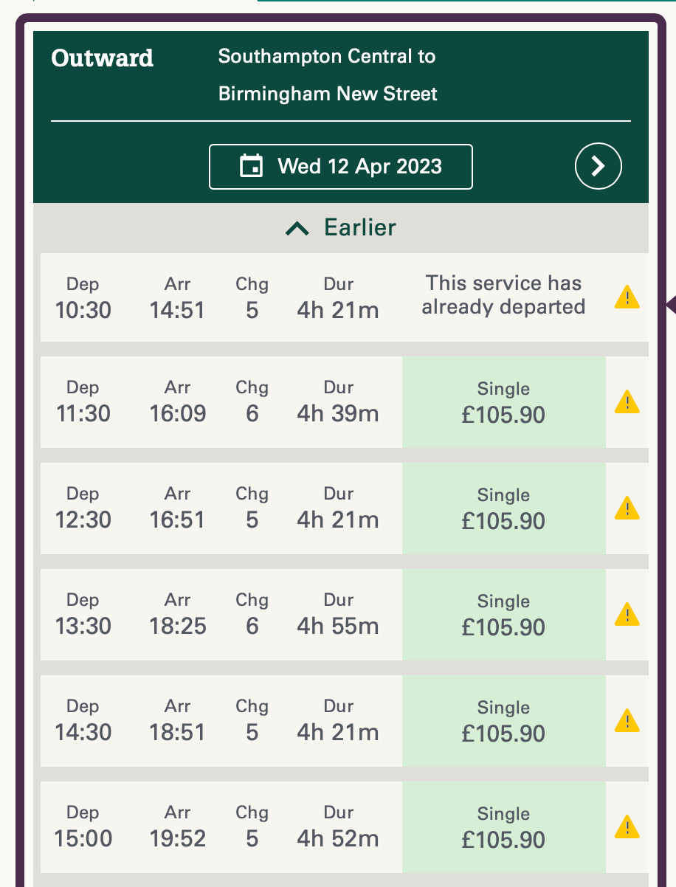Select £105.90 Single fare for 12:30
The width and height of the screenshot is (676, 887).
(x=503, y=509)
